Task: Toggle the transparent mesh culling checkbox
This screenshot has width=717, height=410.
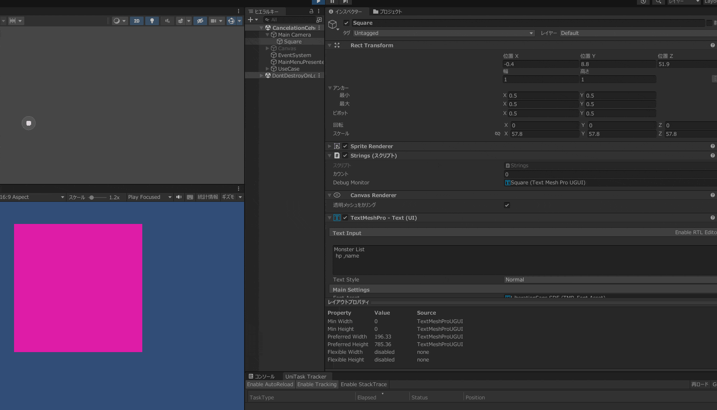Action: (x=507, y=205)
